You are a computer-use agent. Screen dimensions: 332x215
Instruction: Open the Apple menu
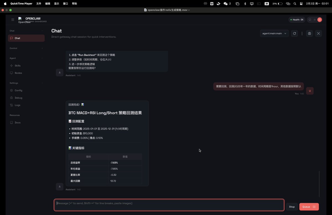click(5, 4)
